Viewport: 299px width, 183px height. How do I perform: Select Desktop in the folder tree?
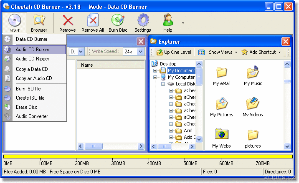point(168,64)
